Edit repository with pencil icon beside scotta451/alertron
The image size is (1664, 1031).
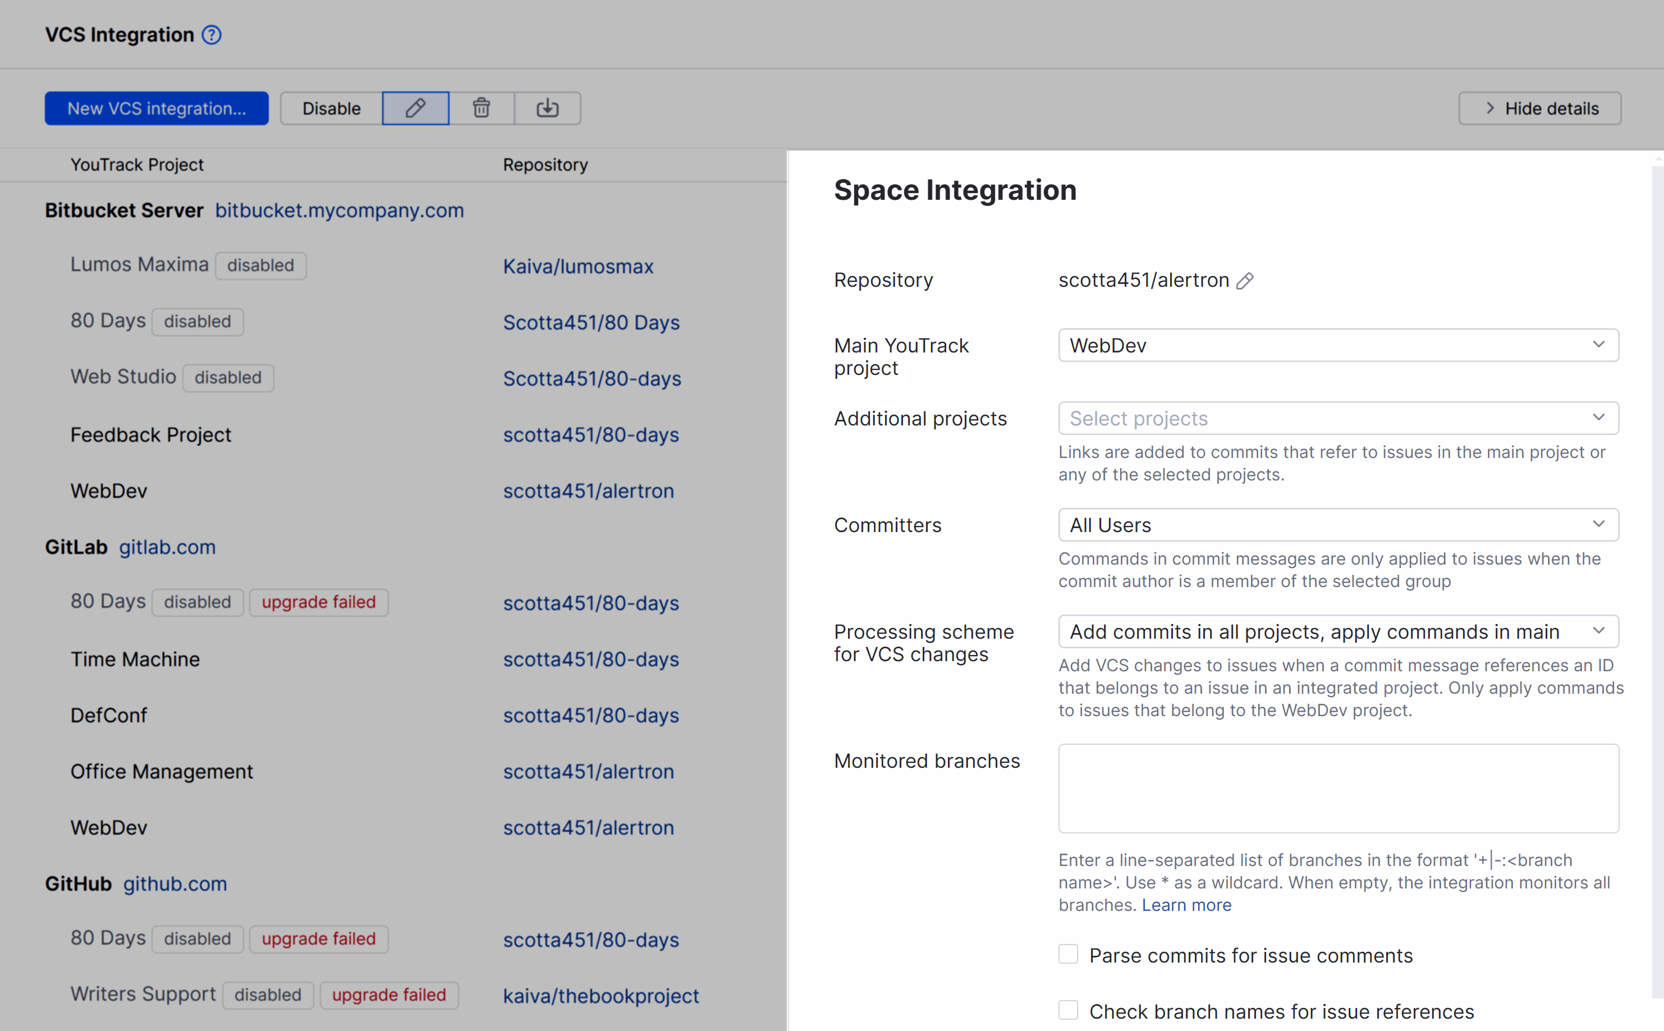click(1245, 281)
